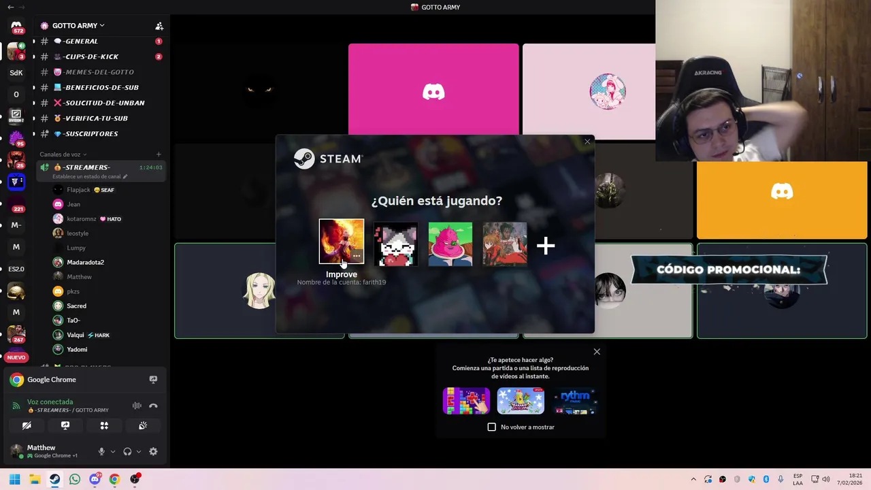The image size is (871, 490).
Task: Select user Flapjack in the voice list
Action: tap(109, 190)
